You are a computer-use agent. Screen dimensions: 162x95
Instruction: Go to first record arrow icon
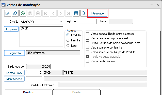click(46, 13)
